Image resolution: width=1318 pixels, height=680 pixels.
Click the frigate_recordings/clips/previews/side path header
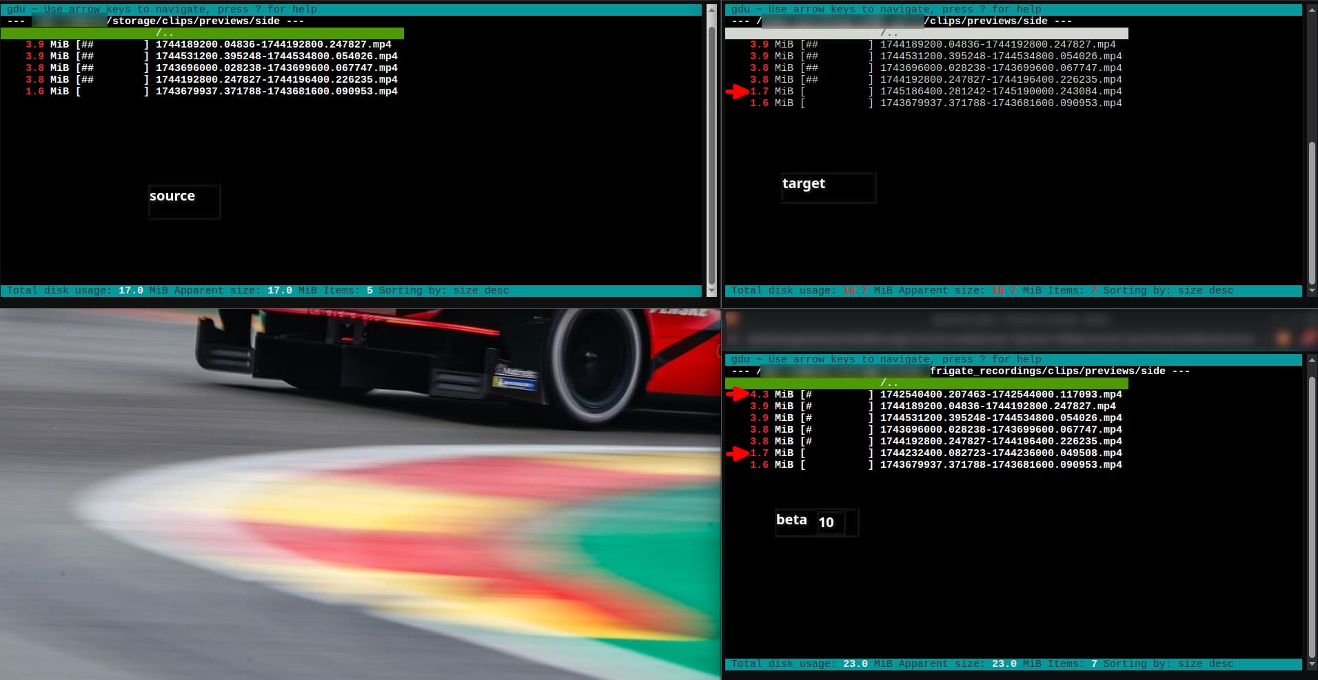tap(1048, 371)
